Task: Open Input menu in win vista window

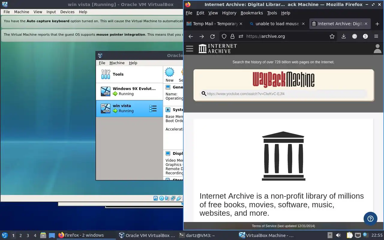Action: coord(51,12)
